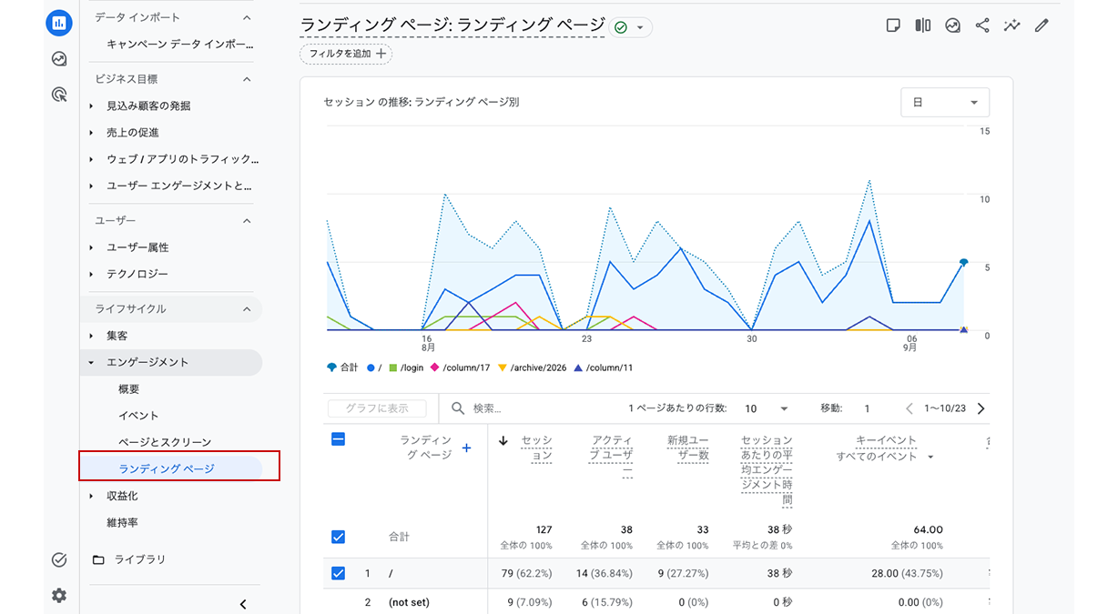
Task: Open the 維持率 report
Action: pyautogui.click(x=122, y=523)
